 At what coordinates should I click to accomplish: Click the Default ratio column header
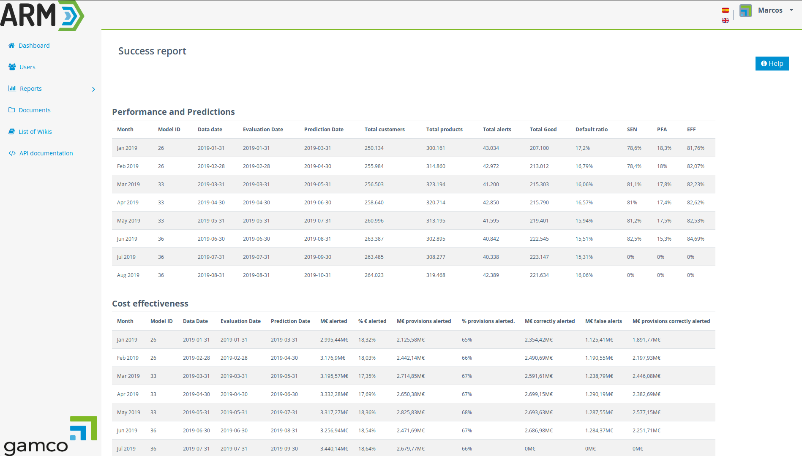coord(592,130)
